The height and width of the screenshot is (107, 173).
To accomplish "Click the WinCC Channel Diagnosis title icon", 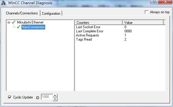I will click(x=3, y=3).
